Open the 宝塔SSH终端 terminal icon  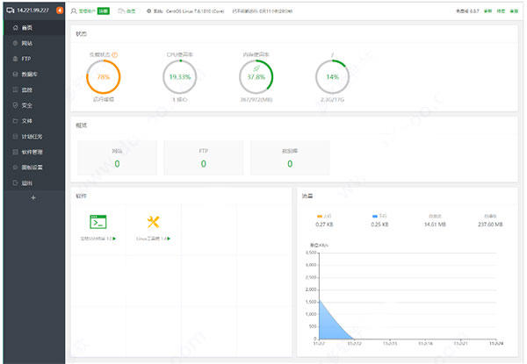[x=97, y=221]
